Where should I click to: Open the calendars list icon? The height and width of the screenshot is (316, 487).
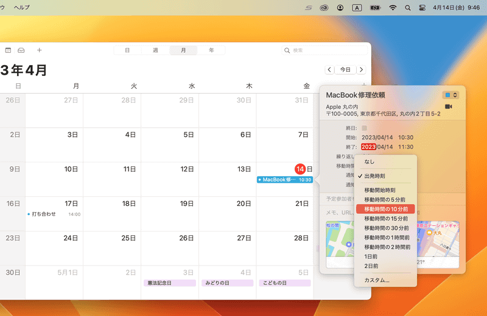(8, 50)
